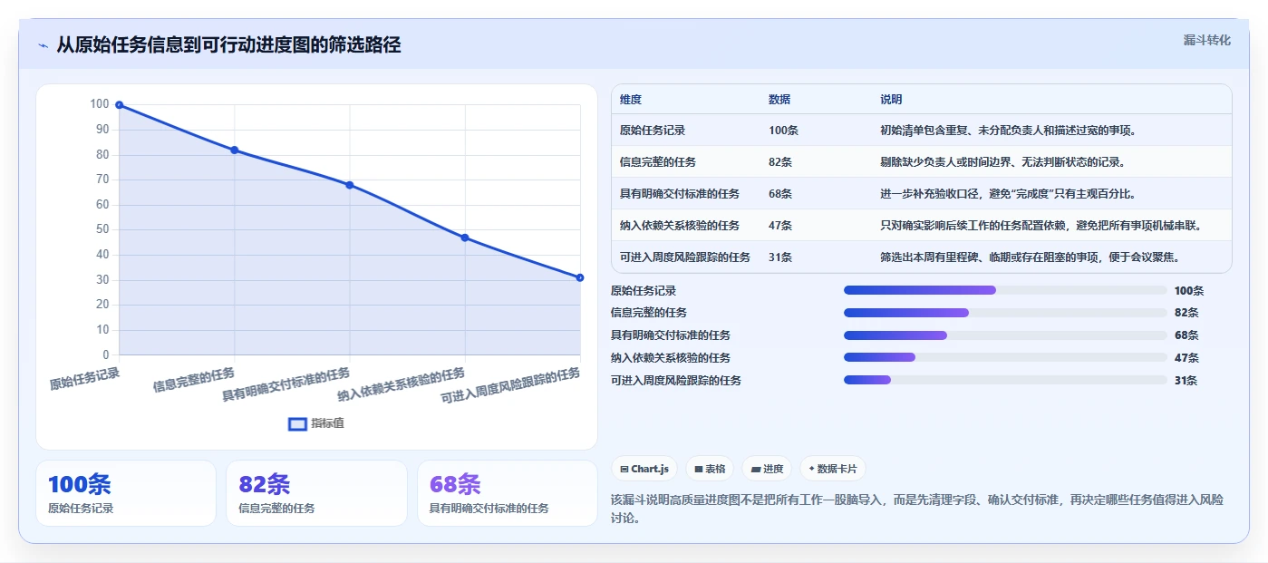Click the 原始任务记录 progress bar
1268x563 pixels.
click(1005, 290)
